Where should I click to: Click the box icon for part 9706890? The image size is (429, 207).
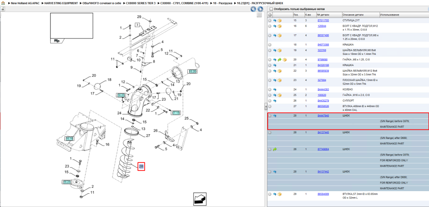(284, 60)
